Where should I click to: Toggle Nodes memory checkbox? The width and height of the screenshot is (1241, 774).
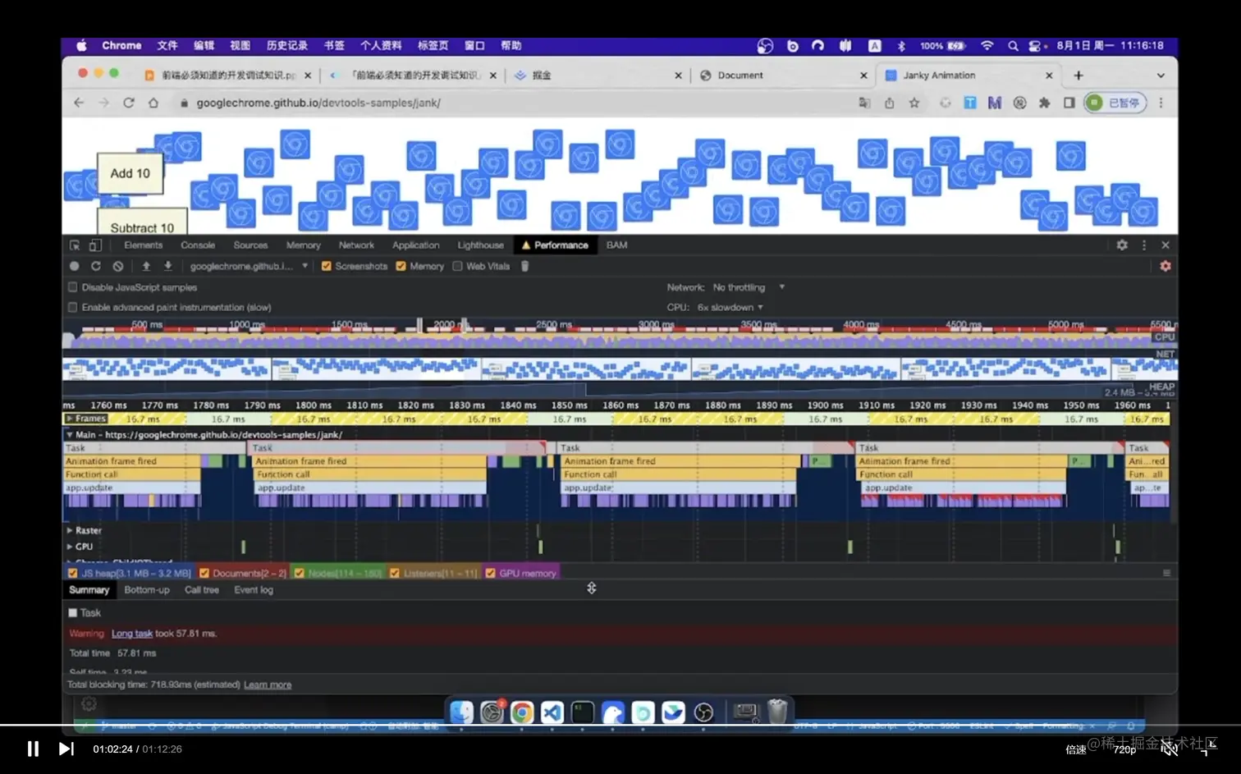tap(300, 573)
